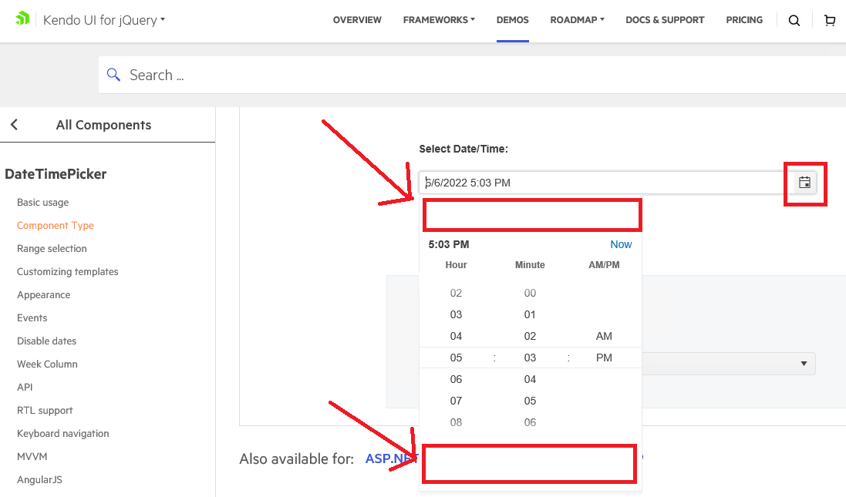Click the back chevron beside All Components
The width and height of the screenshot is (846, 497).
[14, 125]
